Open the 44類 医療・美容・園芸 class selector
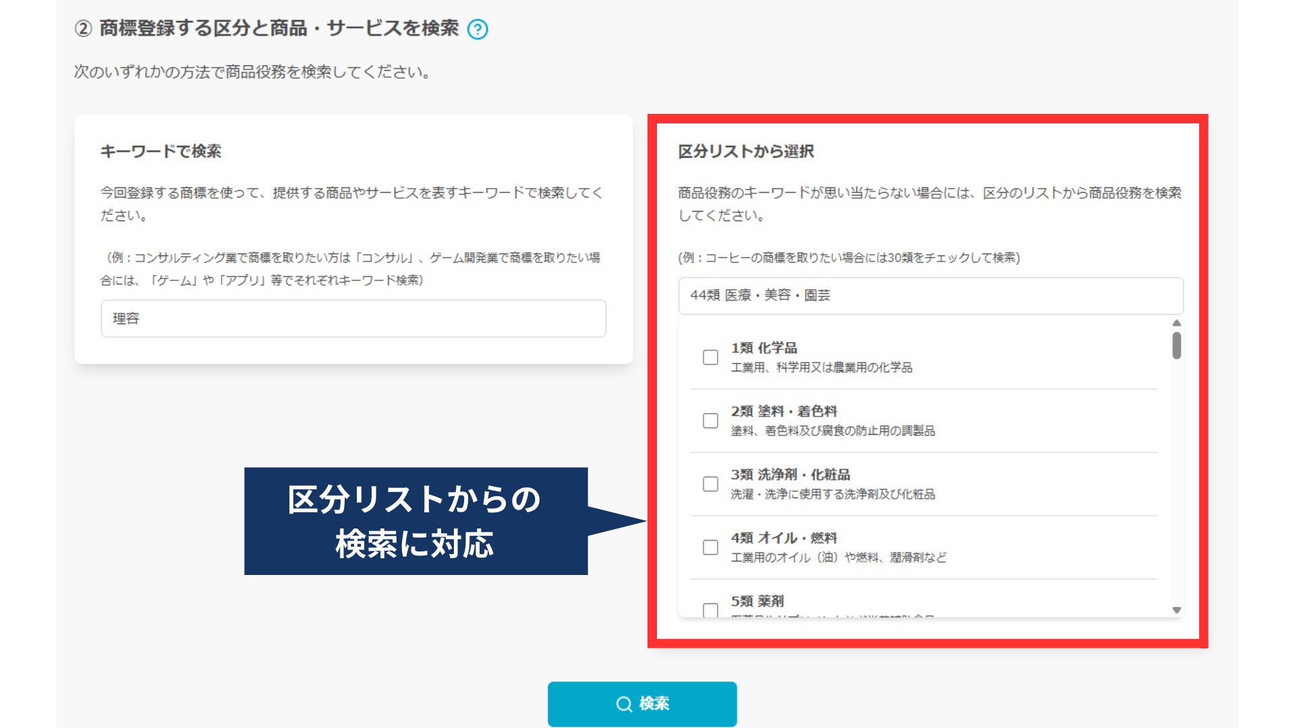1295x728 pixels. click(930, 295)
